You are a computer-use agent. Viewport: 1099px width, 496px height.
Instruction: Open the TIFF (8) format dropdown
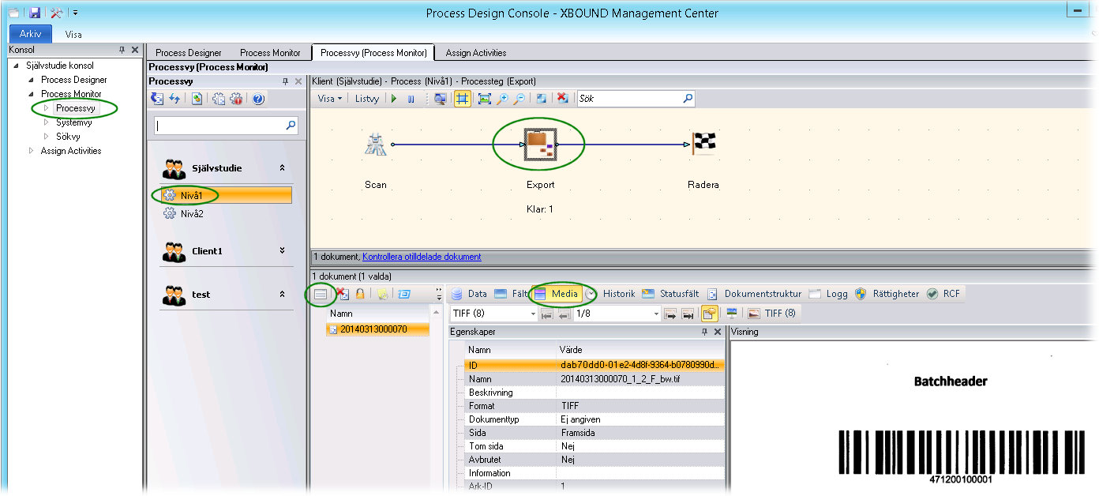click(x=493, y=314)
